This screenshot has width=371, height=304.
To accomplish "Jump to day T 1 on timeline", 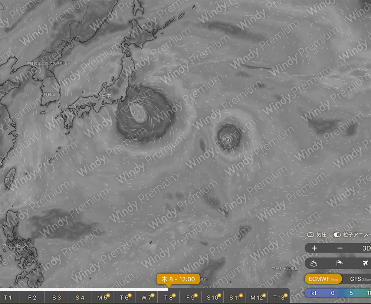I will (7, 298).
